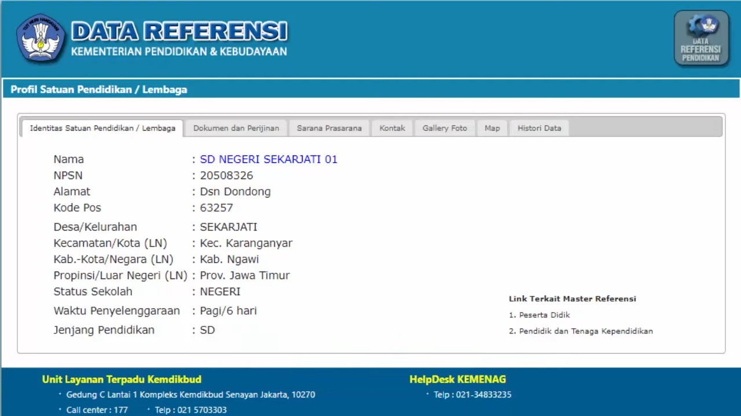Click the Kecamatan/Kota (LN) label
This screenshot has width=741, height=416.
pyautogui.click(x=110, y=243)
